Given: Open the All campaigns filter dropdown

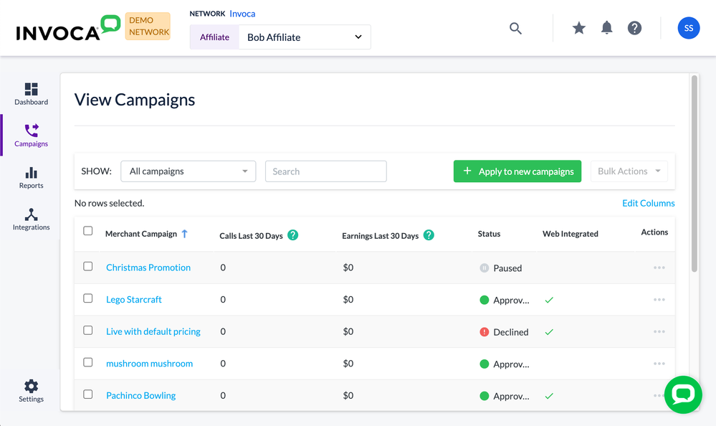Looking at the screenshot, I should (x=188, y=171).
